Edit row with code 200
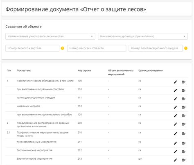Screen dimensions: 194x165 [x=175, y=124]
